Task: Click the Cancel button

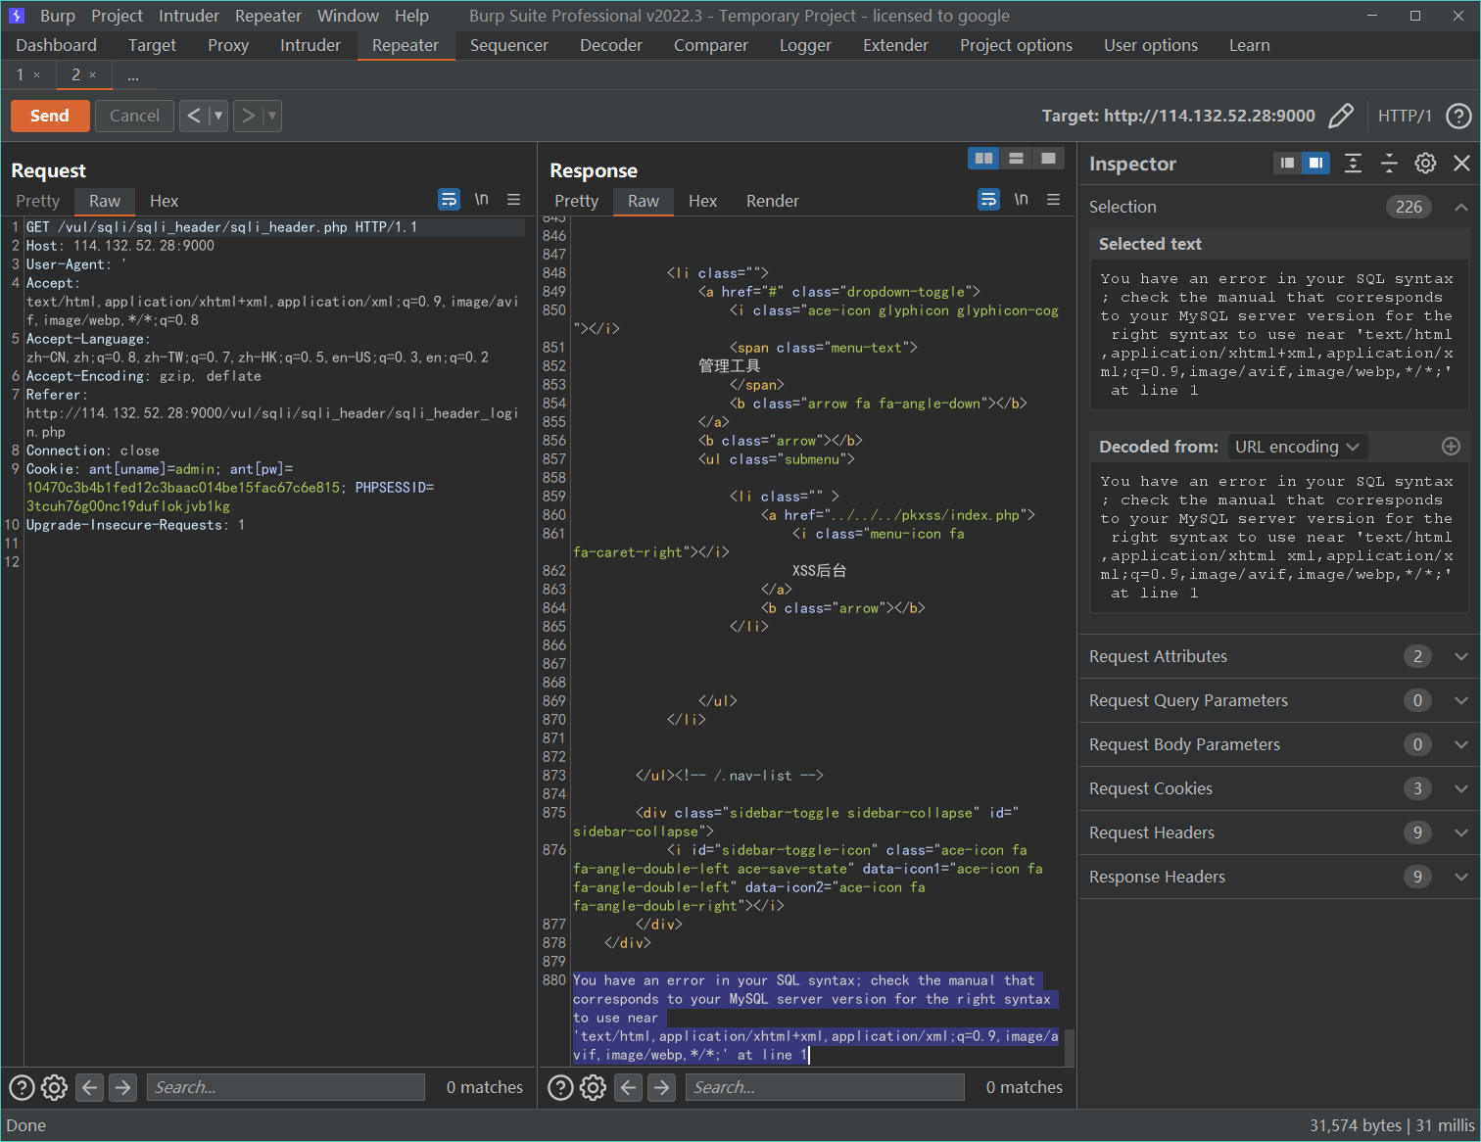Action: pos(134,116)
